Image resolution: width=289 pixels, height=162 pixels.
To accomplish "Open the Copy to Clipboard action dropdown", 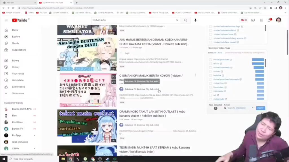I will (253, 108).
